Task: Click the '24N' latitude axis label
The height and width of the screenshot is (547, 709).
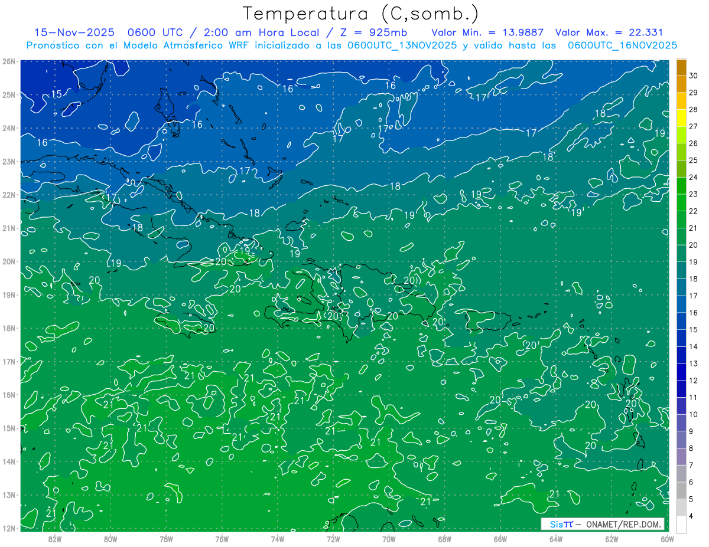Action: pyautogui.click(x=9, y=128)
